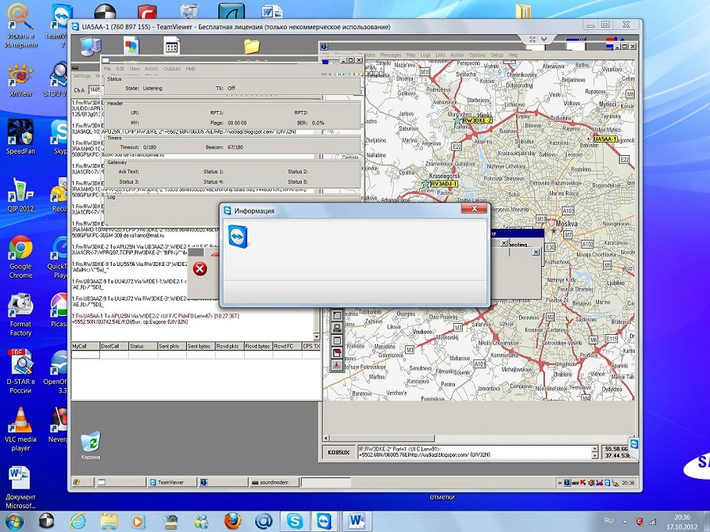710x532 pixels.
Task: Launch SpeedFan from the desktop
Action: coord(21,137)
